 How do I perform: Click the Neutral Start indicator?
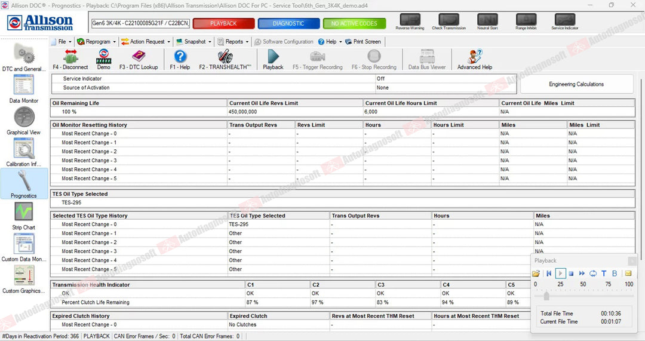tap(487, 22)
